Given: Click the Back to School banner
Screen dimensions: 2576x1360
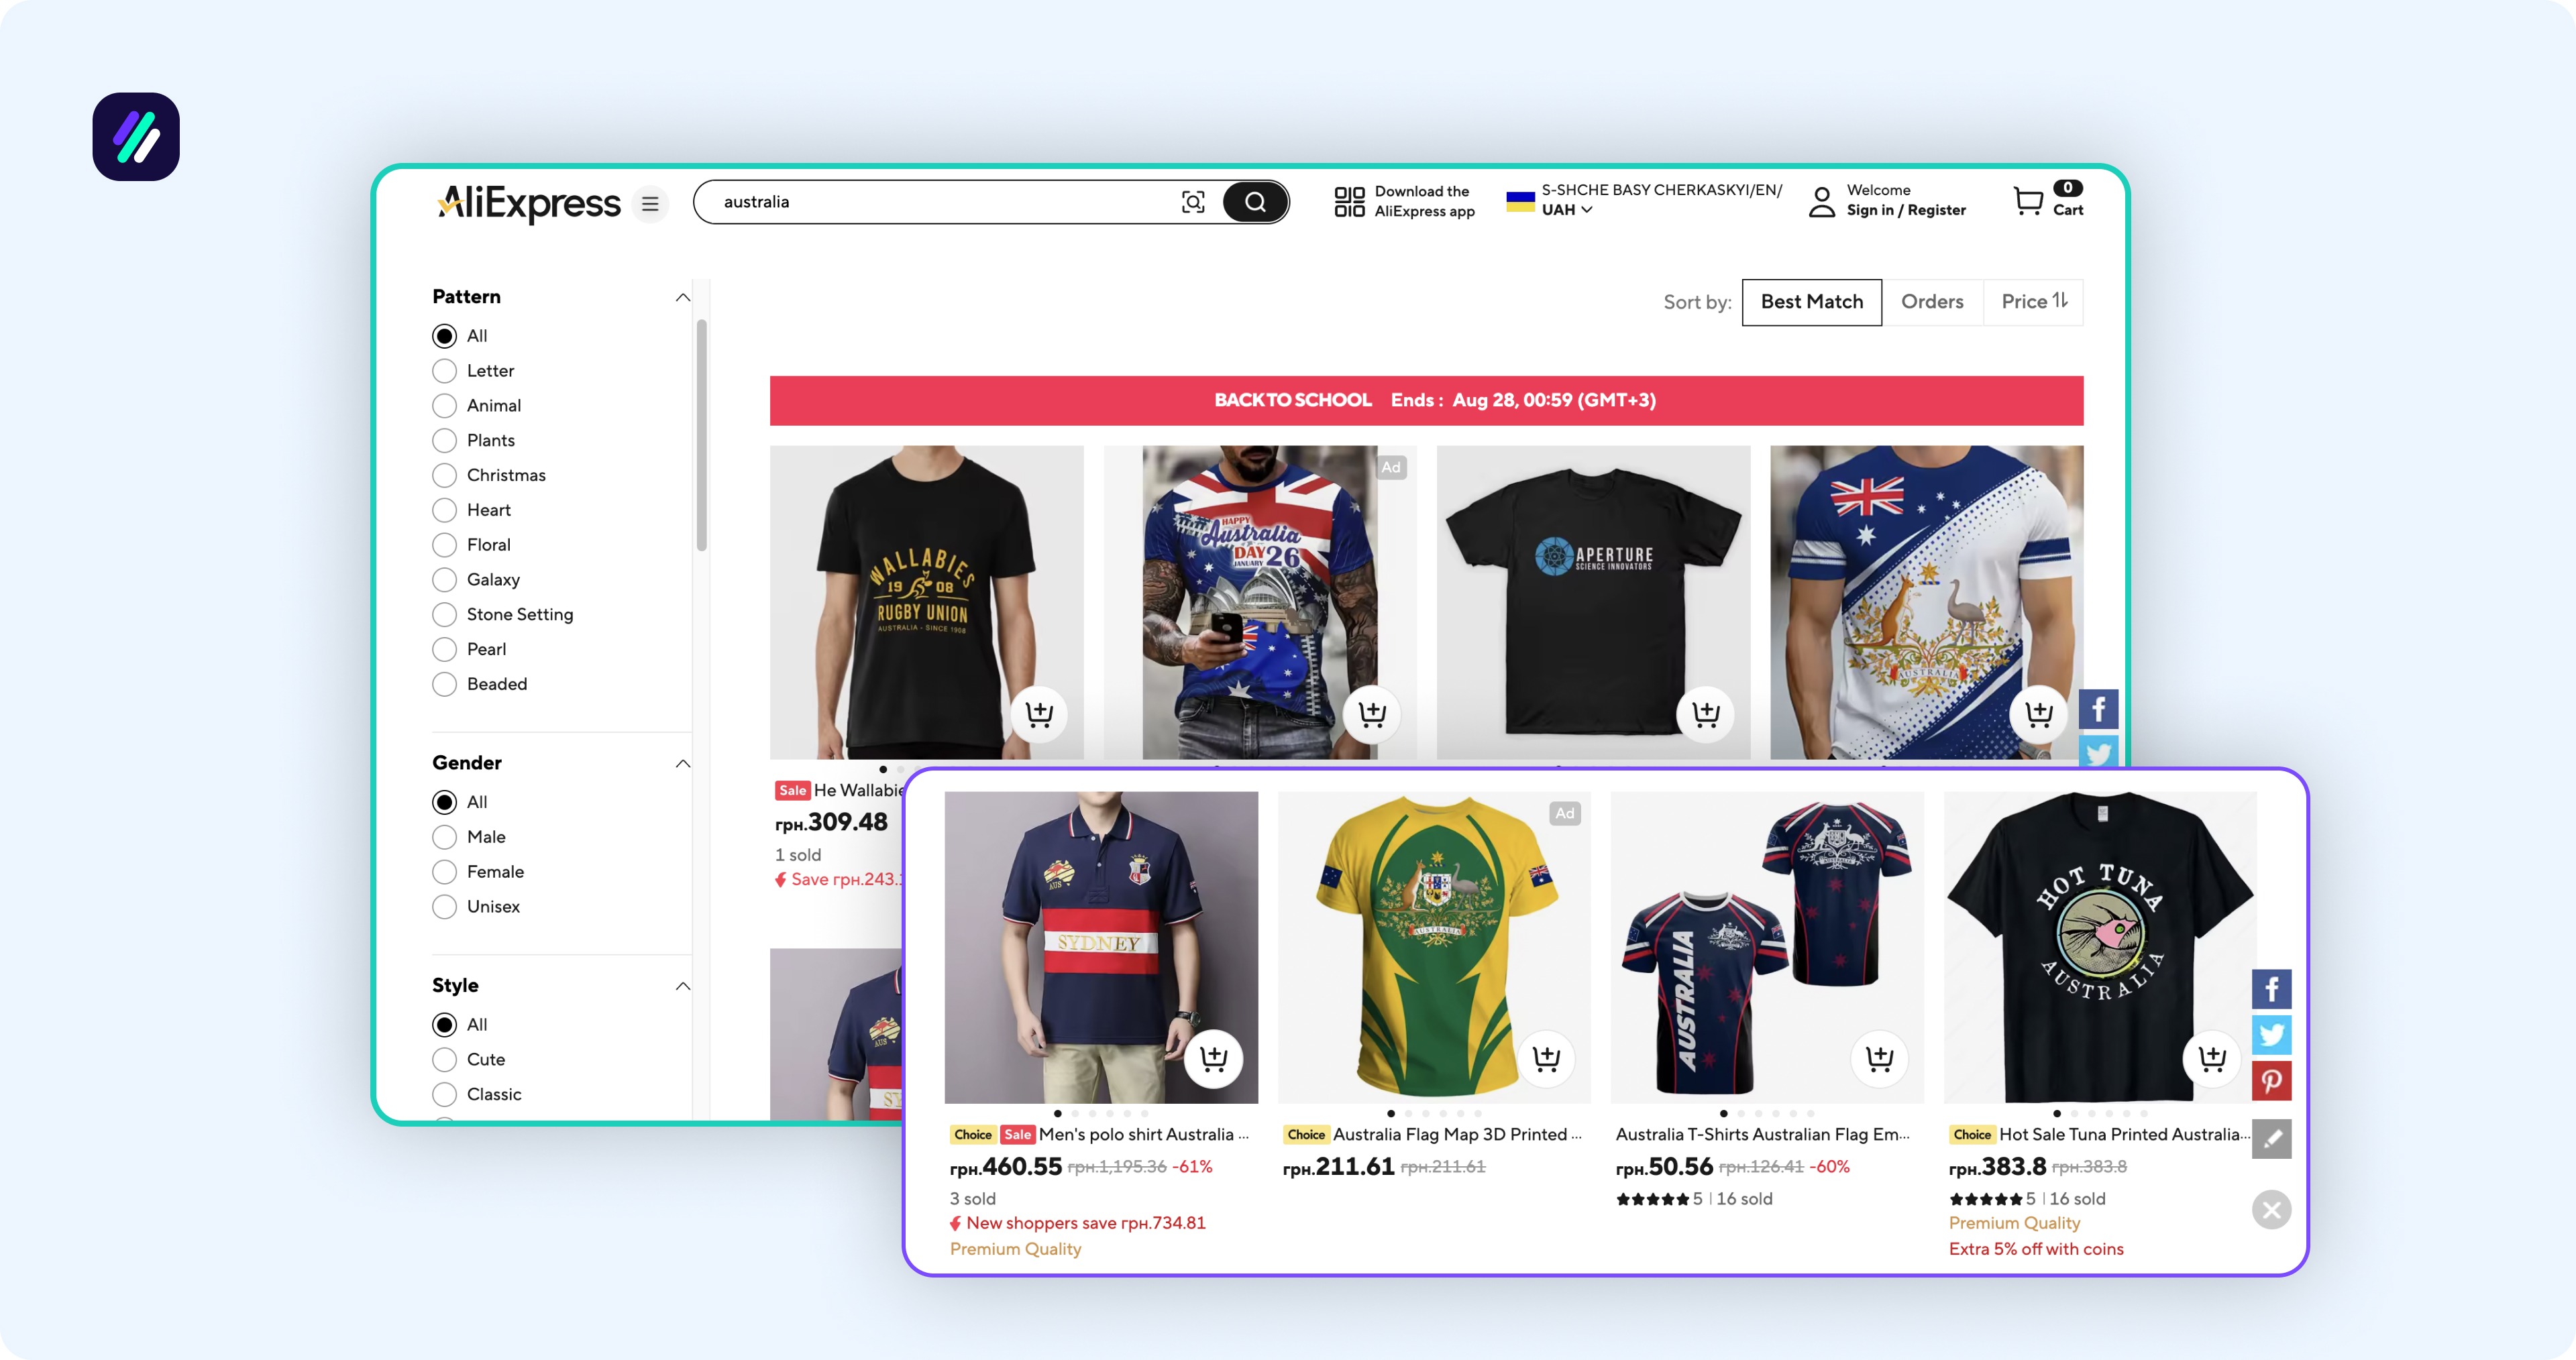Looking at the screenshot, I should 1426,401.
